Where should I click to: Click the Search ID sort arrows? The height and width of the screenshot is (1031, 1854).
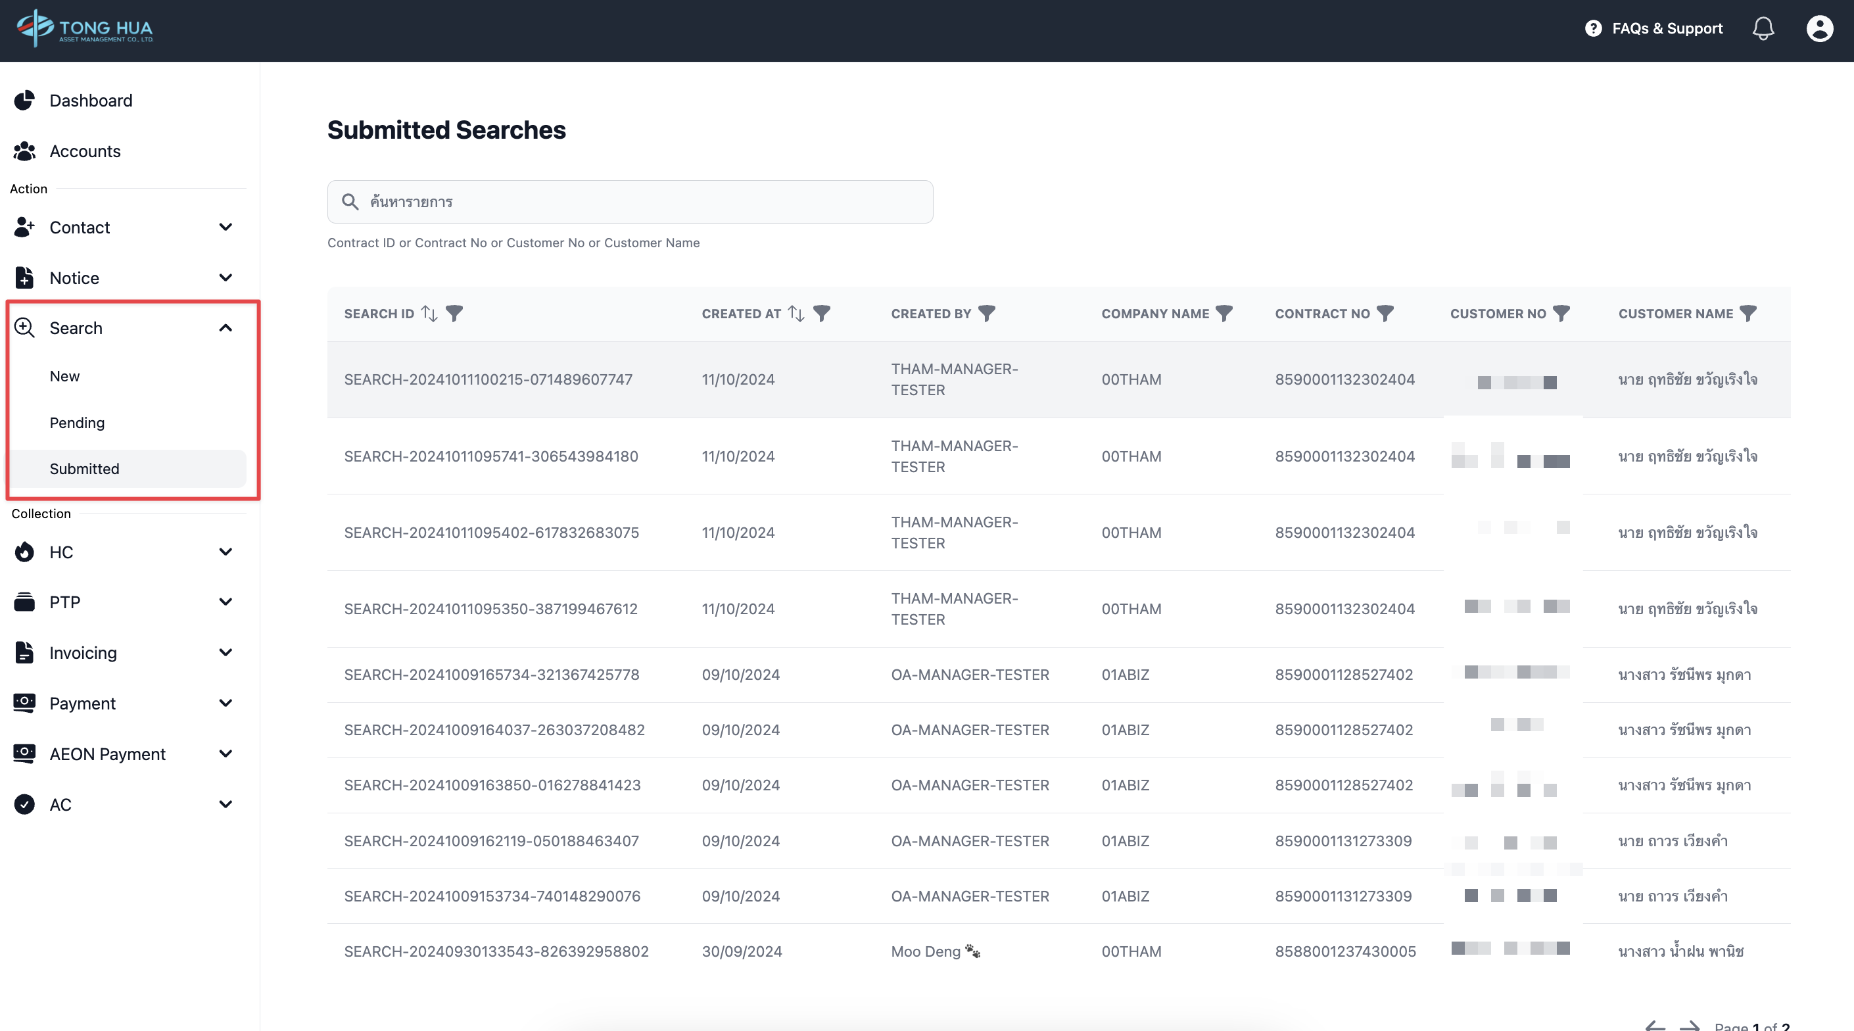pyautogui.click(x=430, y=313)
